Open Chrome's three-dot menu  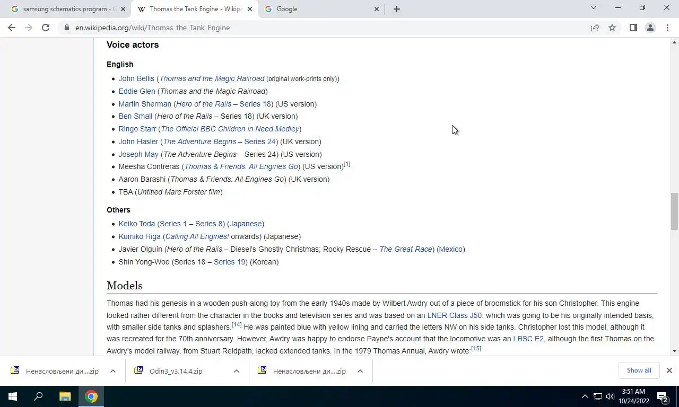tap(667, 28)
